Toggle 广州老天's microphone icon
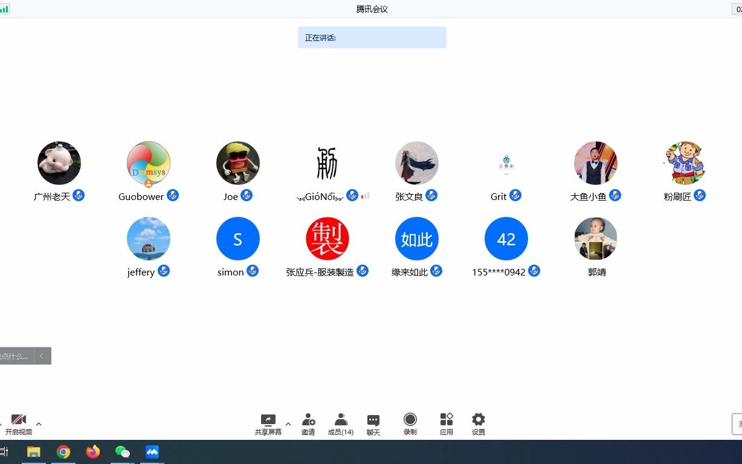742x464 pixels. tap(80, 195)
